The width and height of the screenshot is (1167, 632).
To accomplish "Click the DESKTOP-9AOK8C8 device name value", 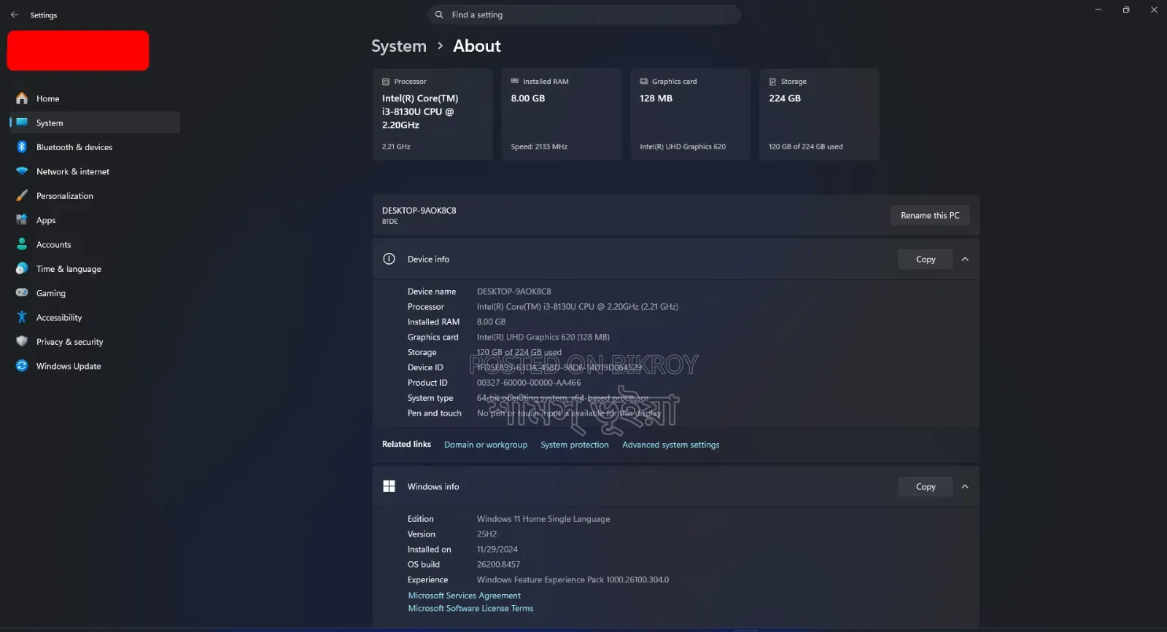I will (x=514, y=292).
